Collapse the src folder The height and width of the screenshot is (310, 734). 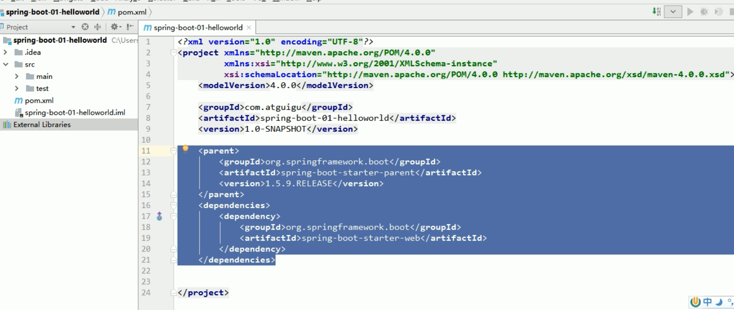coord(6,64)
